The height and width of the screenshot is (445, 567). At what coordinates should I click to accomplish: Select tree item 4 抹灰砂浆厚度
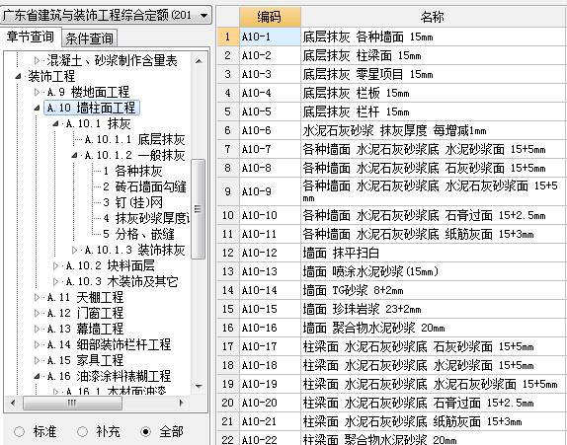pyautogui.click(x=146, y=218)
